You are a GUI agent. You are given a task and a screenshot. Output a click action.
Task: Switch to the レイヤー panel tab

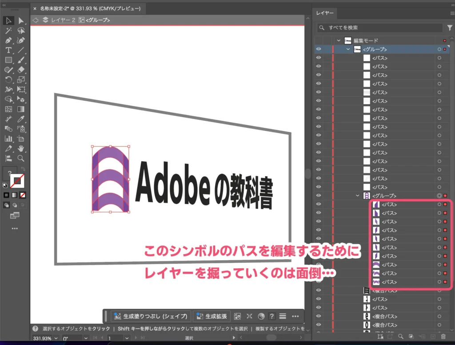click(325, 13)
